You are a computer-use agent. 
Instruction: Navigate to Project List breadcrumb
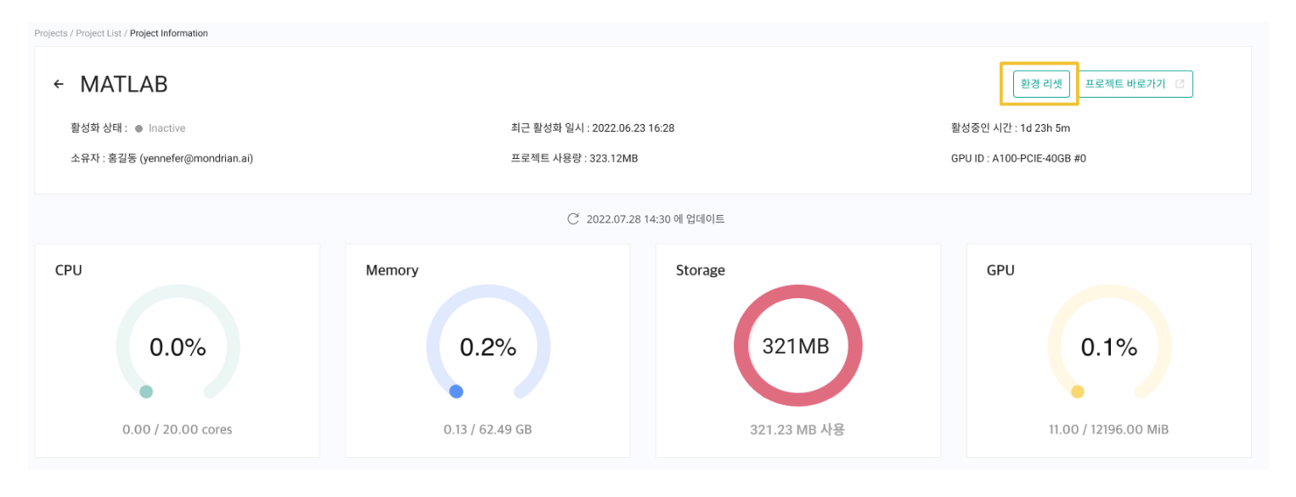tap(100, 34)
